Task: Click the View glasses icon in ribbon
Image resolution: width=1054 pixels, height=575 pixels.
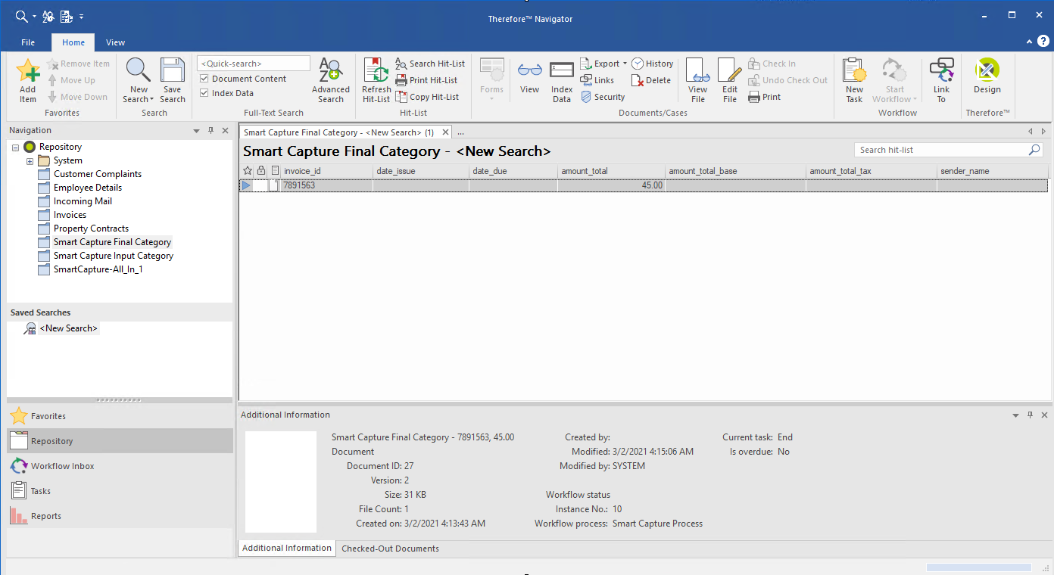Action: coord(529,71)
